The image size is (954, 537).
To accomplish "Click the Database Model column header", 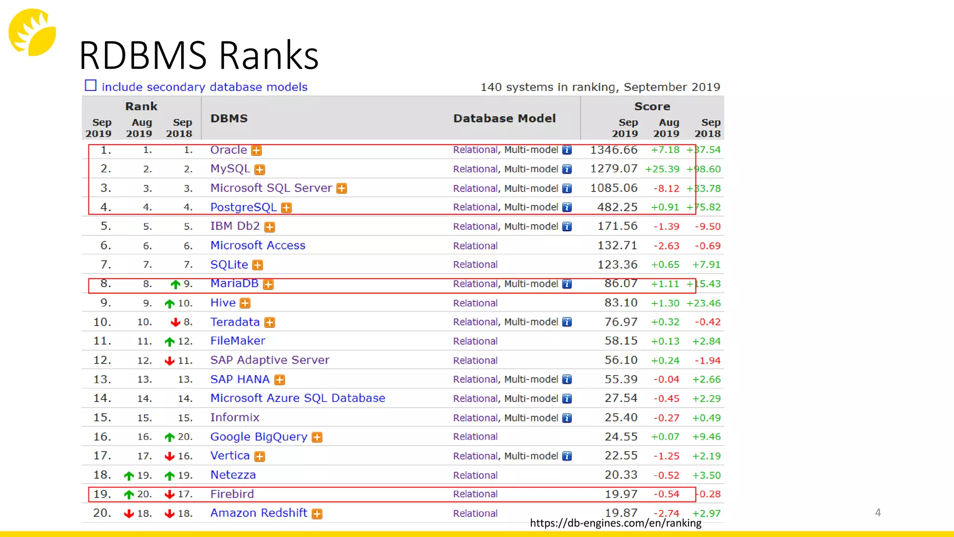I will pyautogui.click(x=504, y=118).
